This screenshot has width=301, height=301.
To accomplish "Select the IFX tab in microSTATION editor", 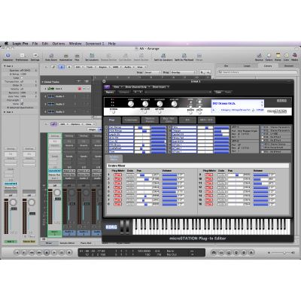I will [187, 120].
